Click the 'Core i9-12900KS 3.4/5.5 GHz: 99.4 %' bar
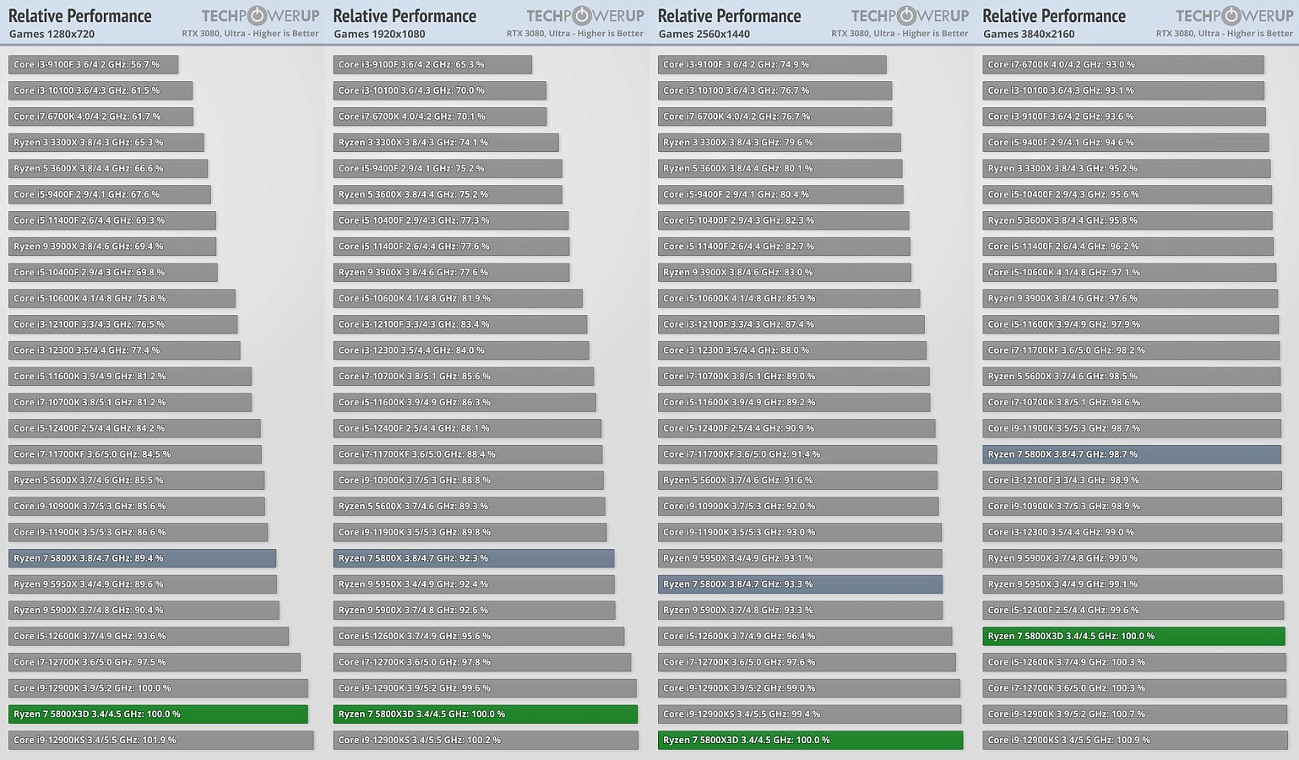 click(x=809, y=714)
